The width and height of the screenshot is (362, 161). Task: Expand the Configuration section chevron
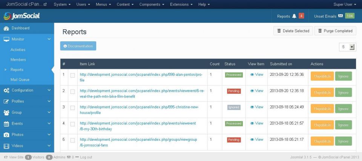point(49,90)
